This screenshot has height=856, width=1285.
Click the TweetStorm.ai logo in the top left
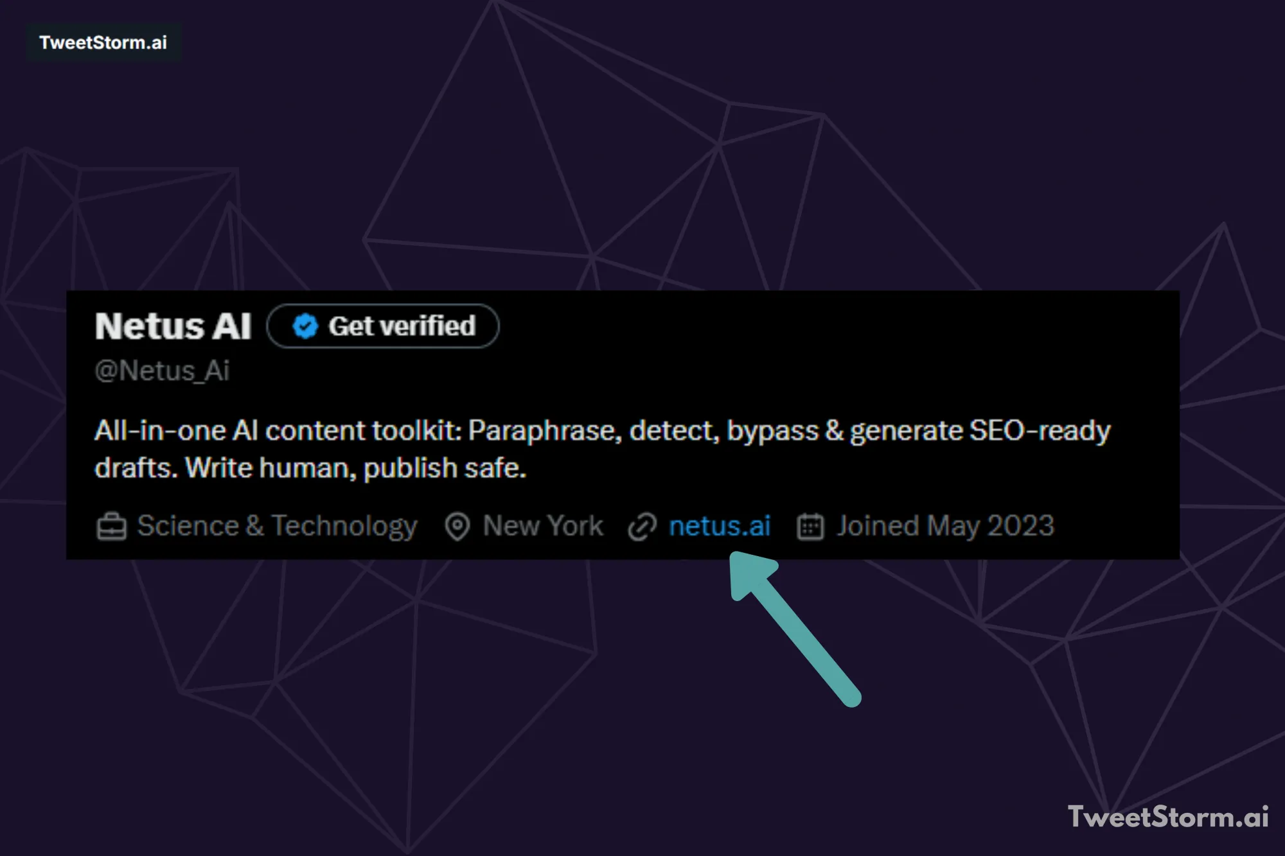click(x=103, y=43)
